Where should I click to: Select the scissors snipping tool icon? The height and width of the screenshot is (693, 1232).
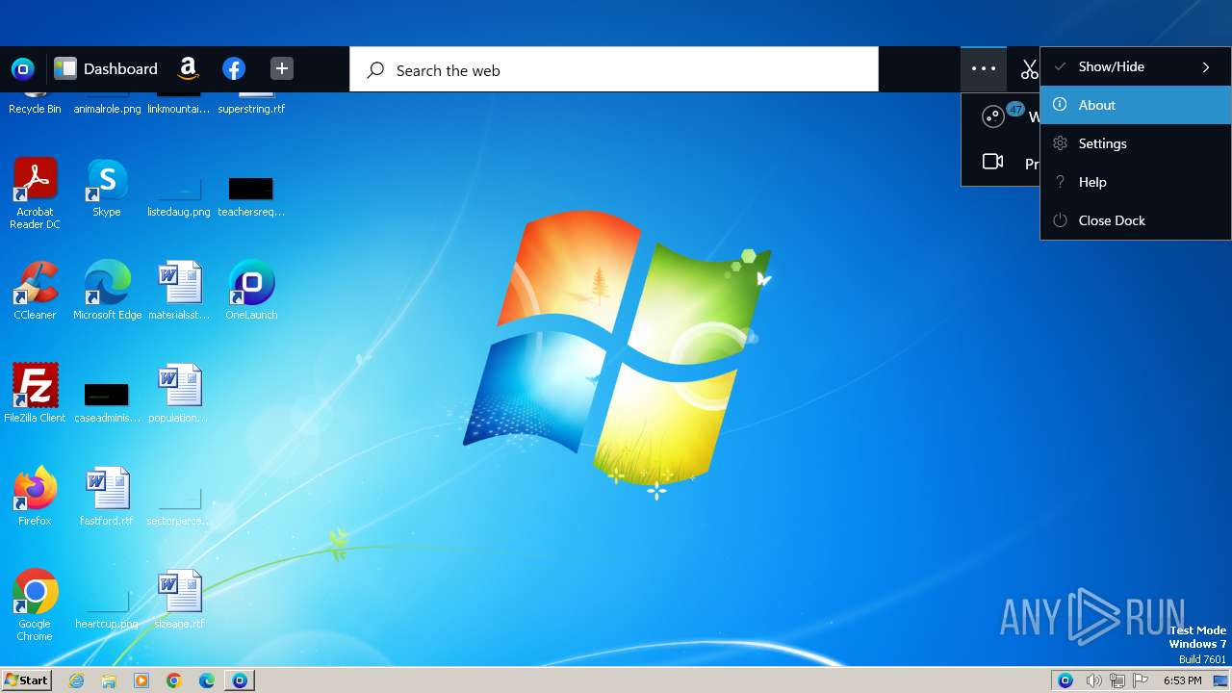click(1029, 69)
